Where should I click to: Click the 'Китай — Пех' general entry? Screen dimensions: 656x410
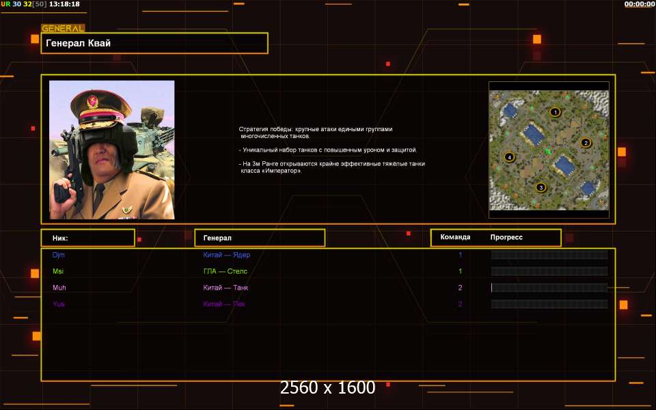tap(224, 303)
